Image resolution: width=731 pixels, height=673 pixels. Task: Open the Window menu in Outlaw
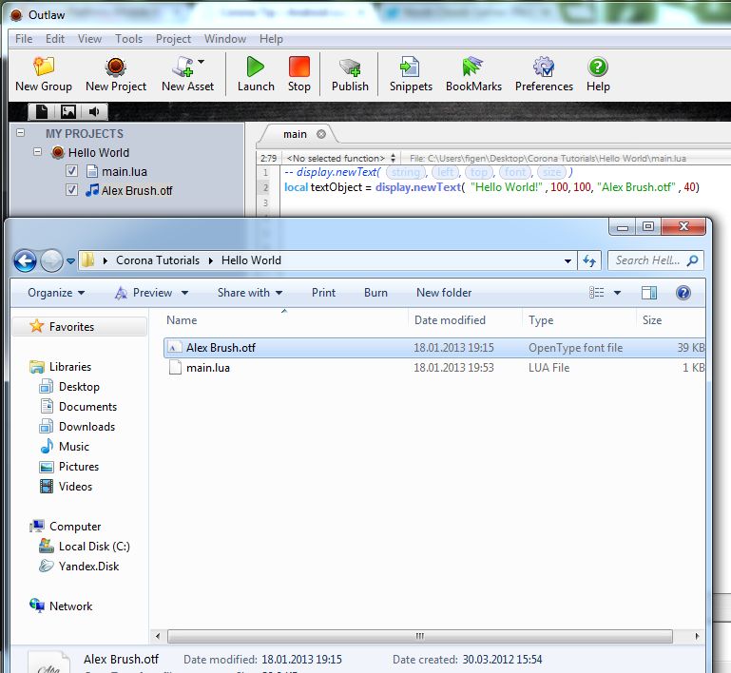pyautogui.click(x=224, y=39)
